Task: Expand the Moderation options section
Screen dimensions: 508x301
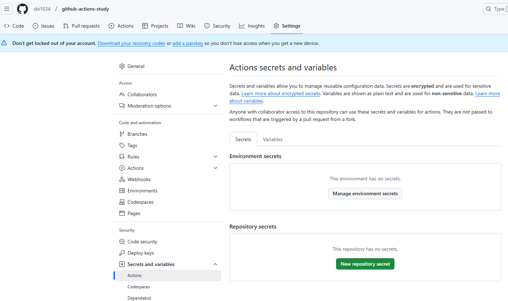Action: [215, 106]
